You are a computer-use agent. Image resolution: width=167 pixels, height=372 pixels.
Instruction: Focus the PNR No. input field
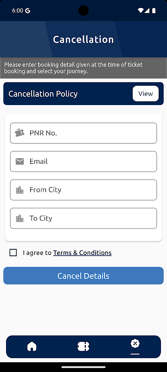(83, 133)
